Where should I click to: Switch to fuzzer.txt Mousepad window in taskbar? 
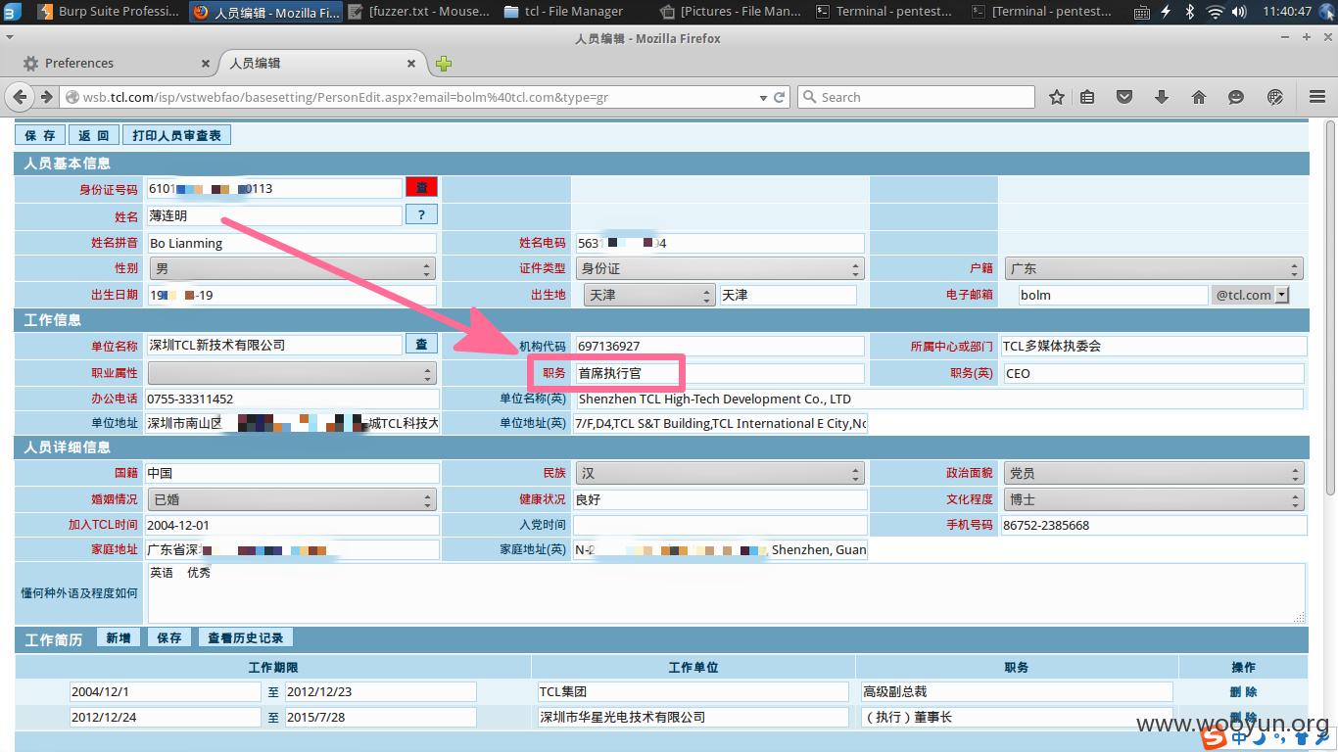[x=420, y=12]
